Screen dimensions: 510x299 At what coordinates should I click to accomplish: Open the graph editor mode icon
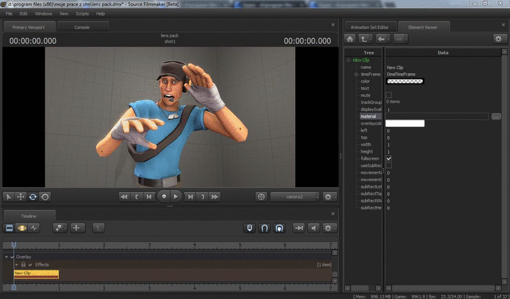(34, 228)
